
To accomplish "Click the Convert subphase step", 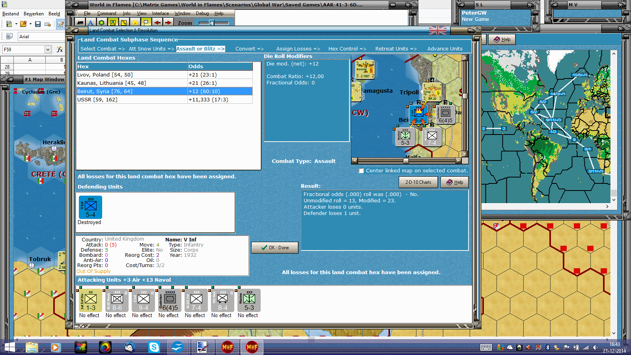I will pos(250,49).
